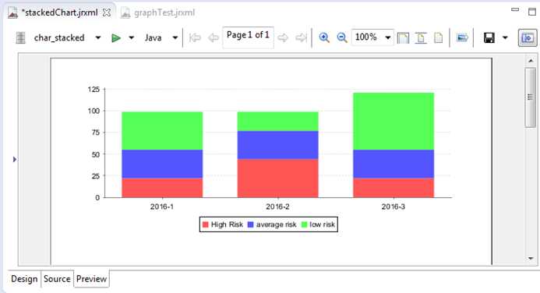Open the Java output format dropdown
Image resolution: width=540 pixels, height=293 pixels.
coord(175,37)
